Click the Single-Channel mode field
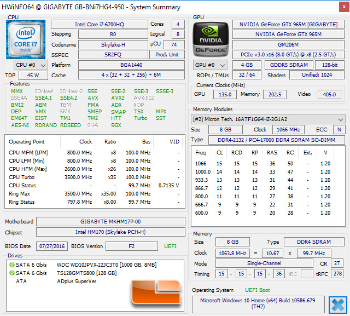350x316 pixels. pos(264,263)
